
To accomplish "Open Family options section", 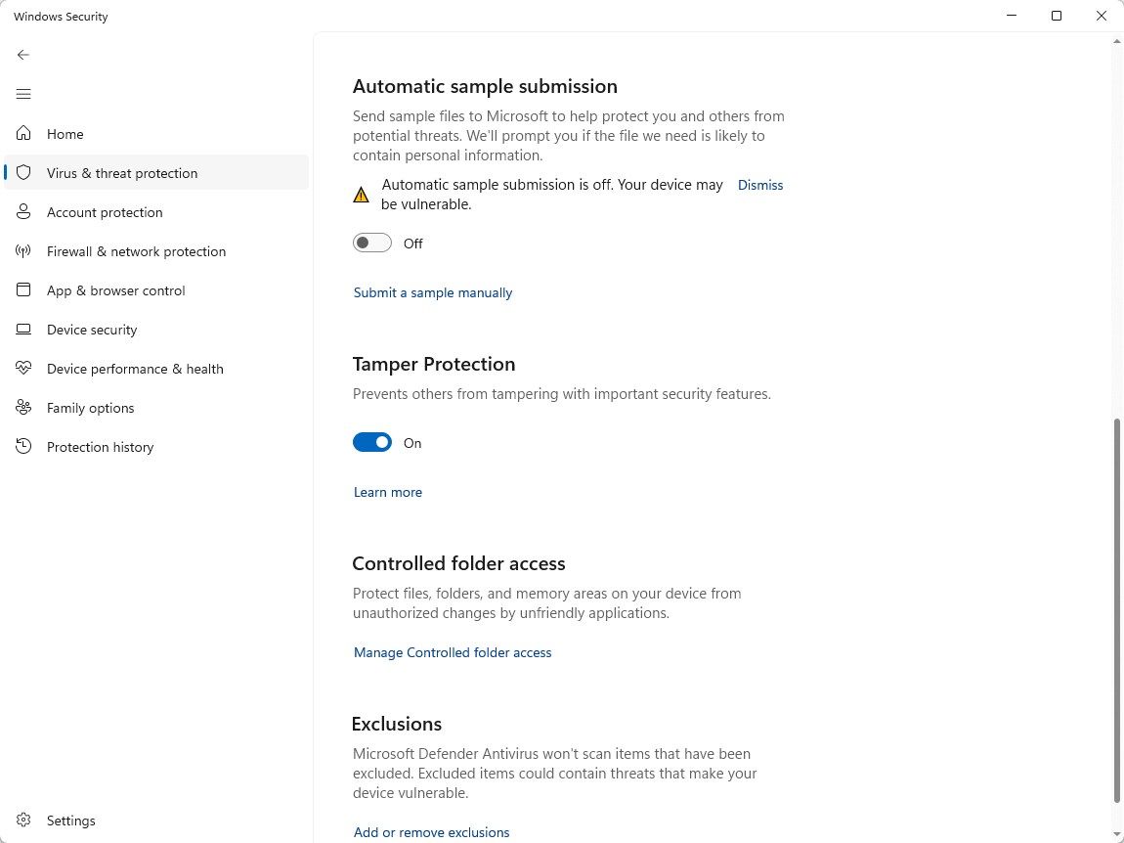I will (x=156, y=408).
